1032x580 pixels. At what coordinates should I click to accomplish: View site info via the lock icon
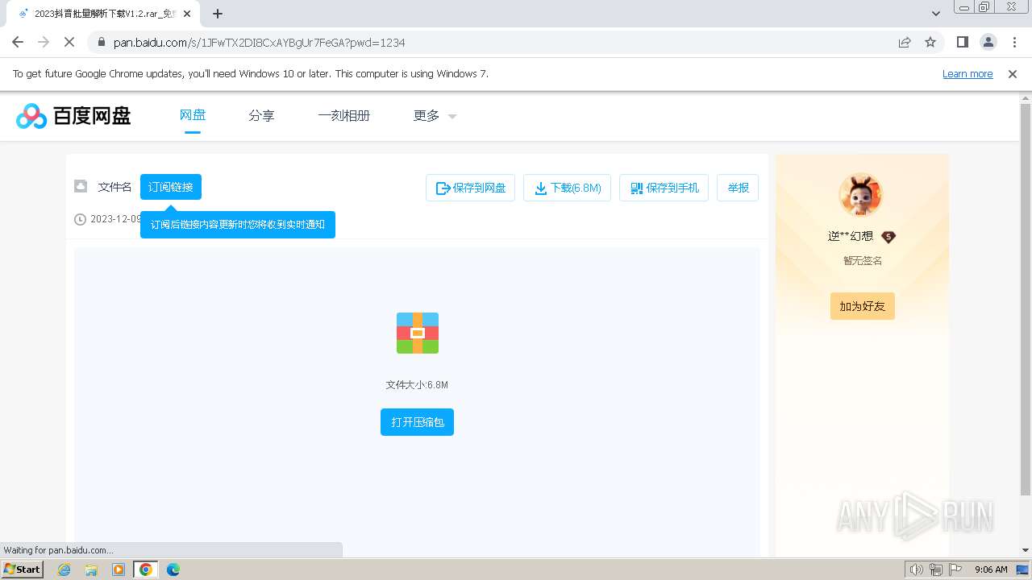(101, 42)
